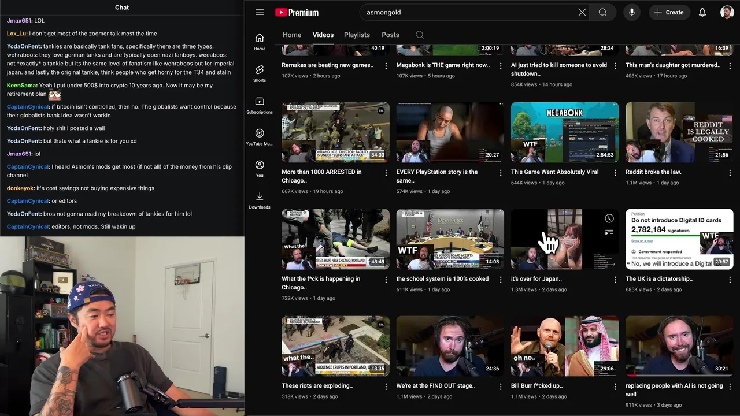Add 'it's over for Japan' to queue
740x416 pixels.
coord(609,232)
